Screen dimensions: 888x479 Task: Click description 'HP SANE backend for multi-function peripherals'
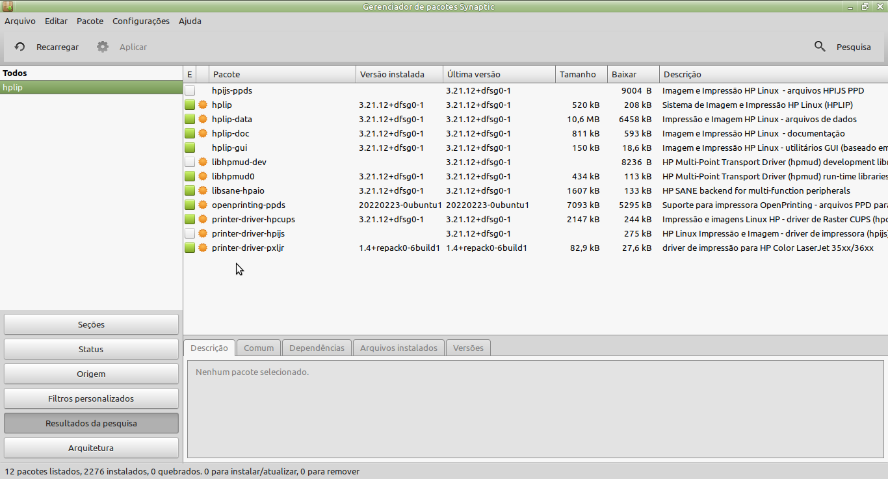(x=756, y=190)
